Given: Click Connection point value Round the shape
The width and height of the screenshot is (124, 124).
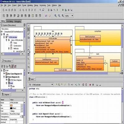Looking at the screenshot, I should pyautogui.click(x=15, y=114).
